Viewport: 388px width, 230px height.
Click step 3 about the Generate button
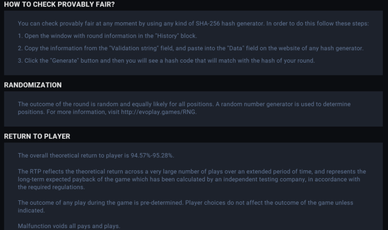(166, 61)
